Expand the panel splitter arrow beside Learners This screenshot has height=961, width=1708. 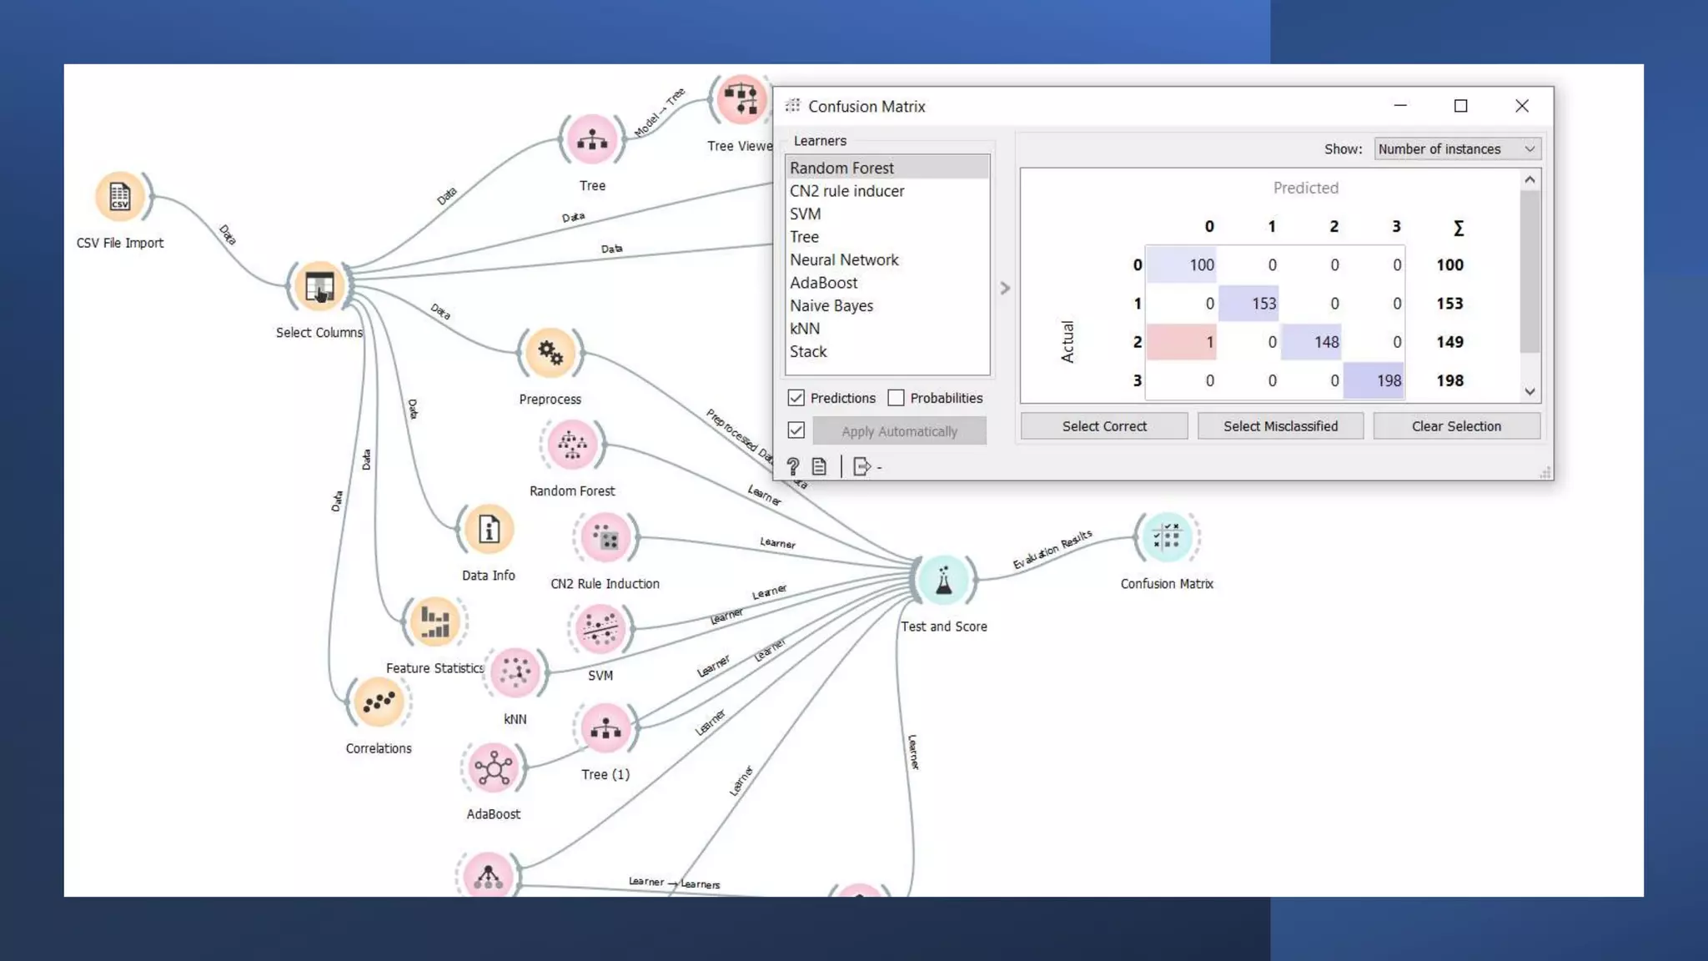(x=1005, y=288)
